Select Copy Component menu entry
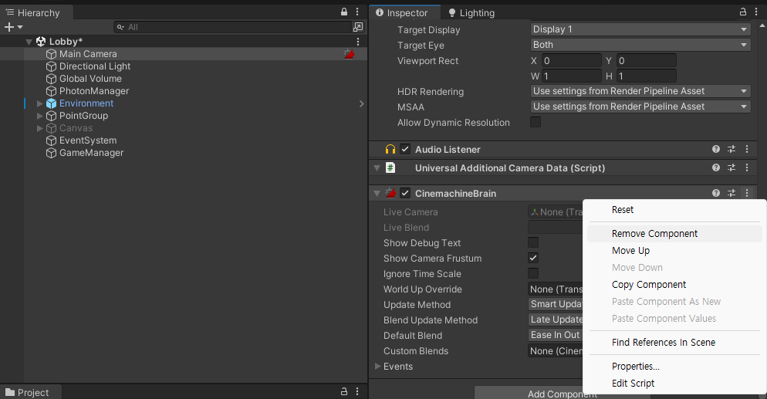Screen dimensions: 767x399 click(674, 285)
